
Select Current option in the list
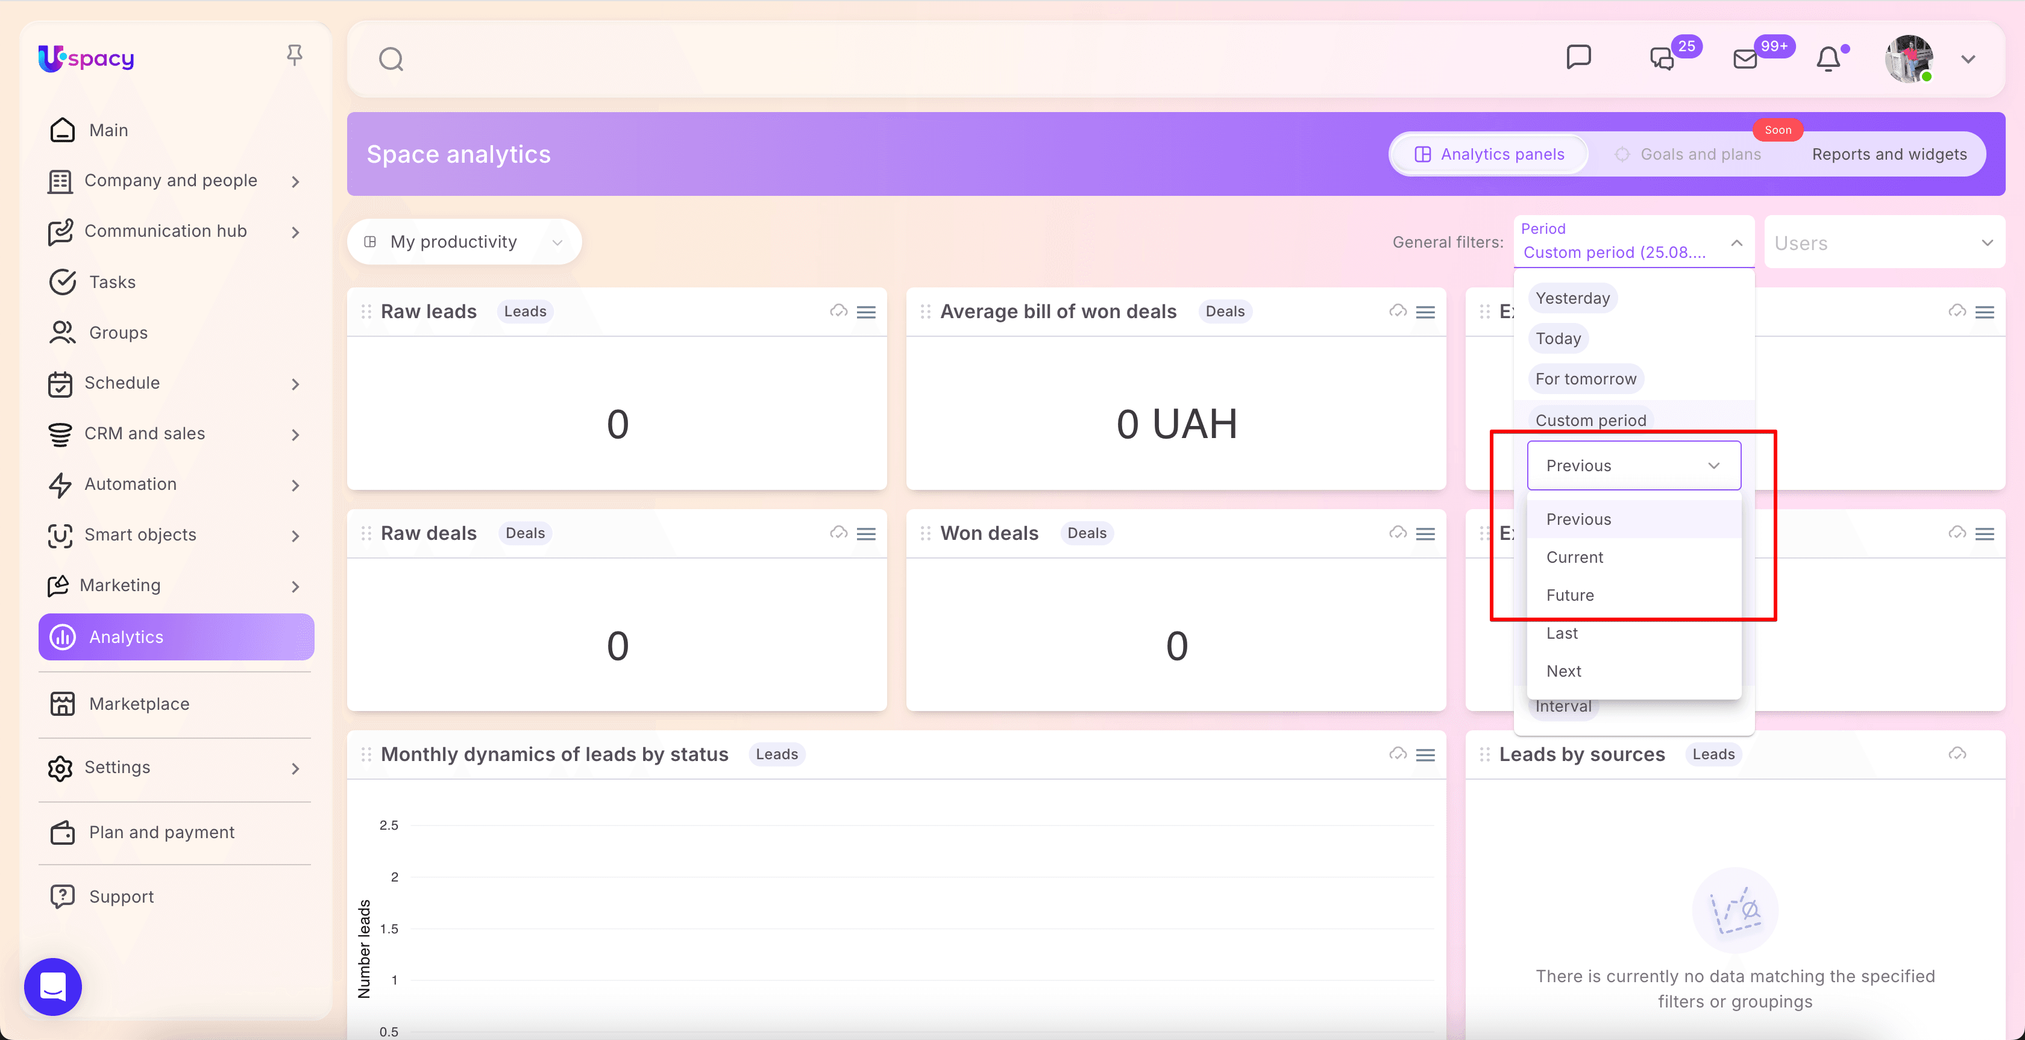tap(1633, 557)
